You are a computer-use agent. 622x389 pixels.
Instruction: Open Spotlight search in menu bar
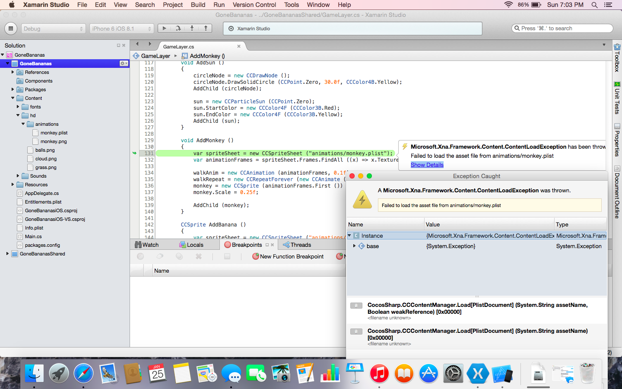pyautogui.click(x=595, y=5)
